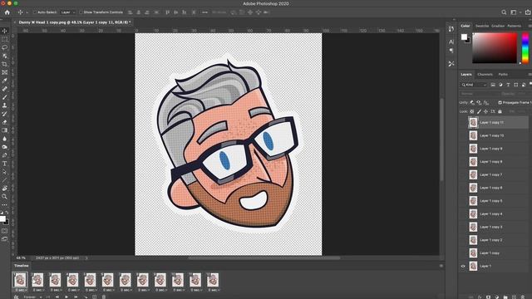Duplicate selected frames icon in Timeline
This screenshot has width=532, height=299.
(x=94, y=297)
